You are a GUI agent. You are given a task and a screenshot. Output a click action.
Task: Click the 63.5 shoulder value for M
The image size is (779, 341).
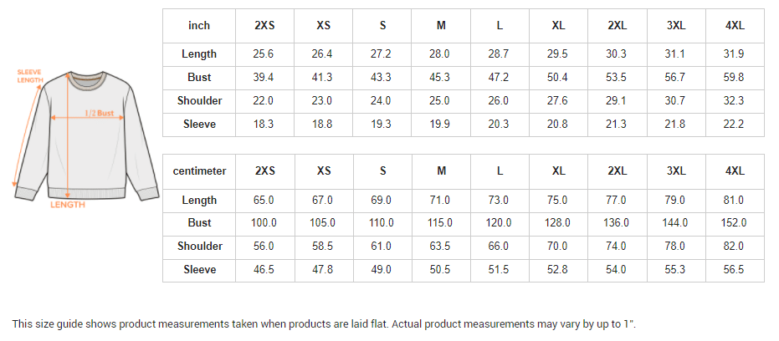tap(440, 247)
